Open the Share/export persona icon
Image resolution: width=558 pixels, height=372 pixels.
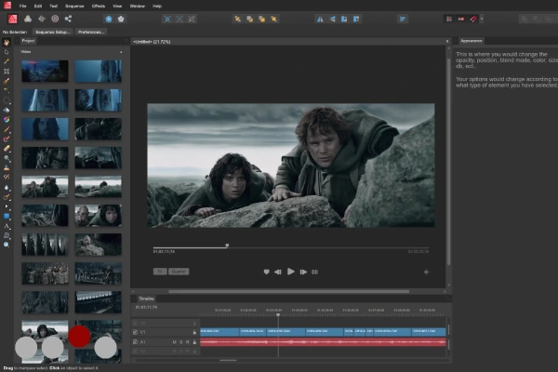pos(68,19)
